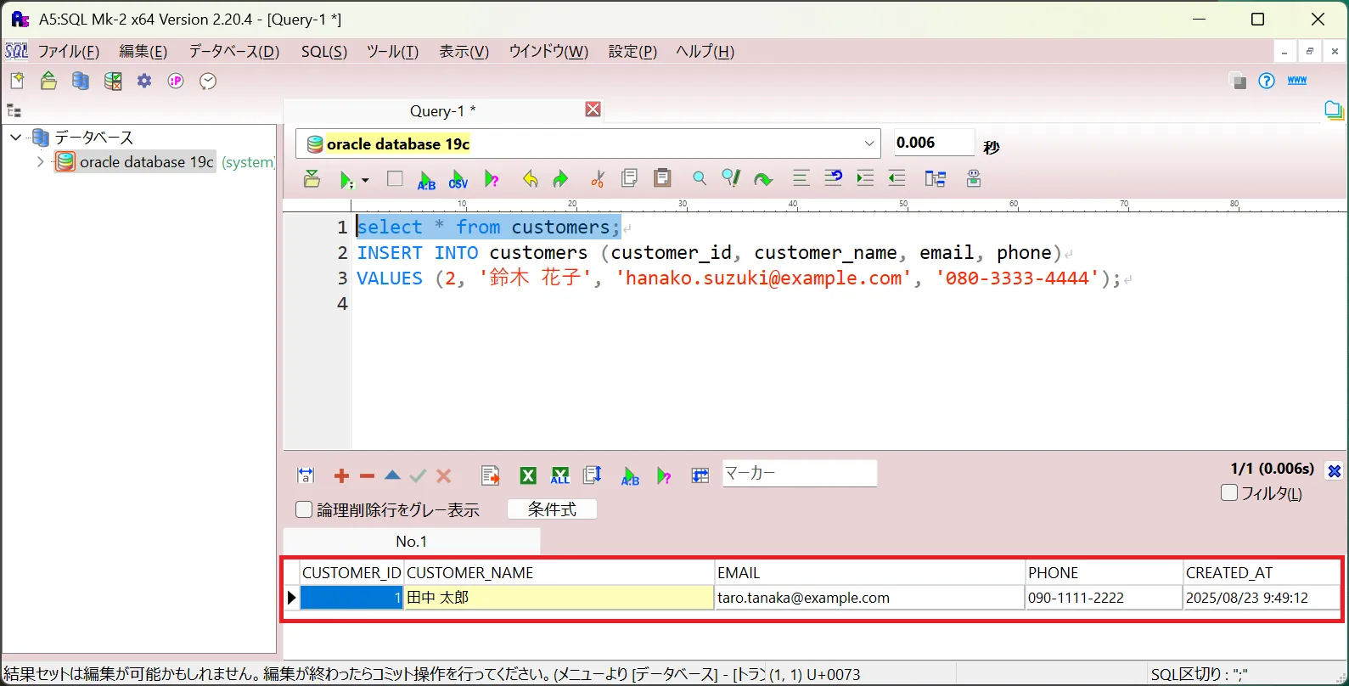
Task: Open the 設定(P) menu
Action: [632, 51]
